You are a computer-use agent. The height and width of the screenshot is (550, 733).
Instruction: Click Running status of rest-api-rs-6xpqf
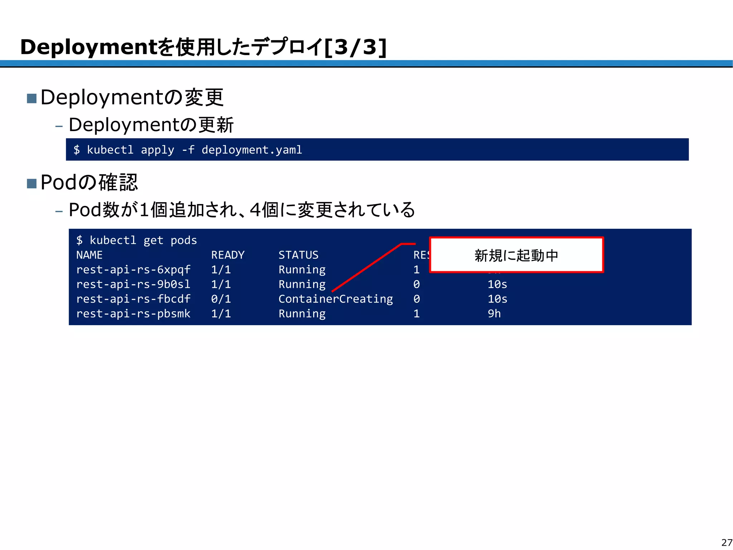point(302,270)
